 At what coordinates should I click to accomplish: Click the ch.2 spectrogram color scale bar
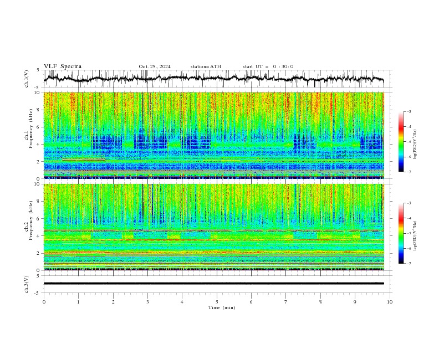pos(401,233)
